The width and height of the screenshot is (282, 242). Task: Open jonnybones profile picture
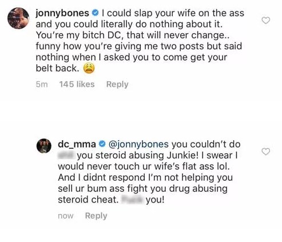click(18, 18)
